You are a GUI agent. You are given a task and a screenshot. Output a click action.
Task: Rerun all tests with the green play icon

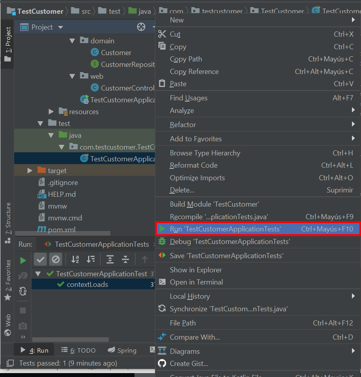tap(23, 260)
